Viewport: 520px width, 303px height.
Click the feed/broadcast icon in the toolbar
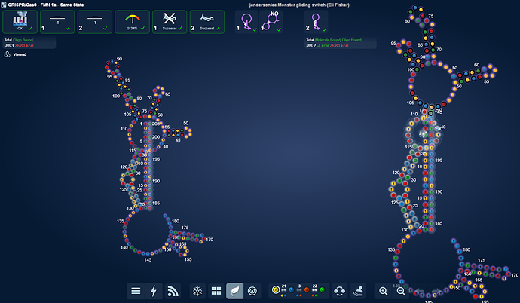(173, 291)
